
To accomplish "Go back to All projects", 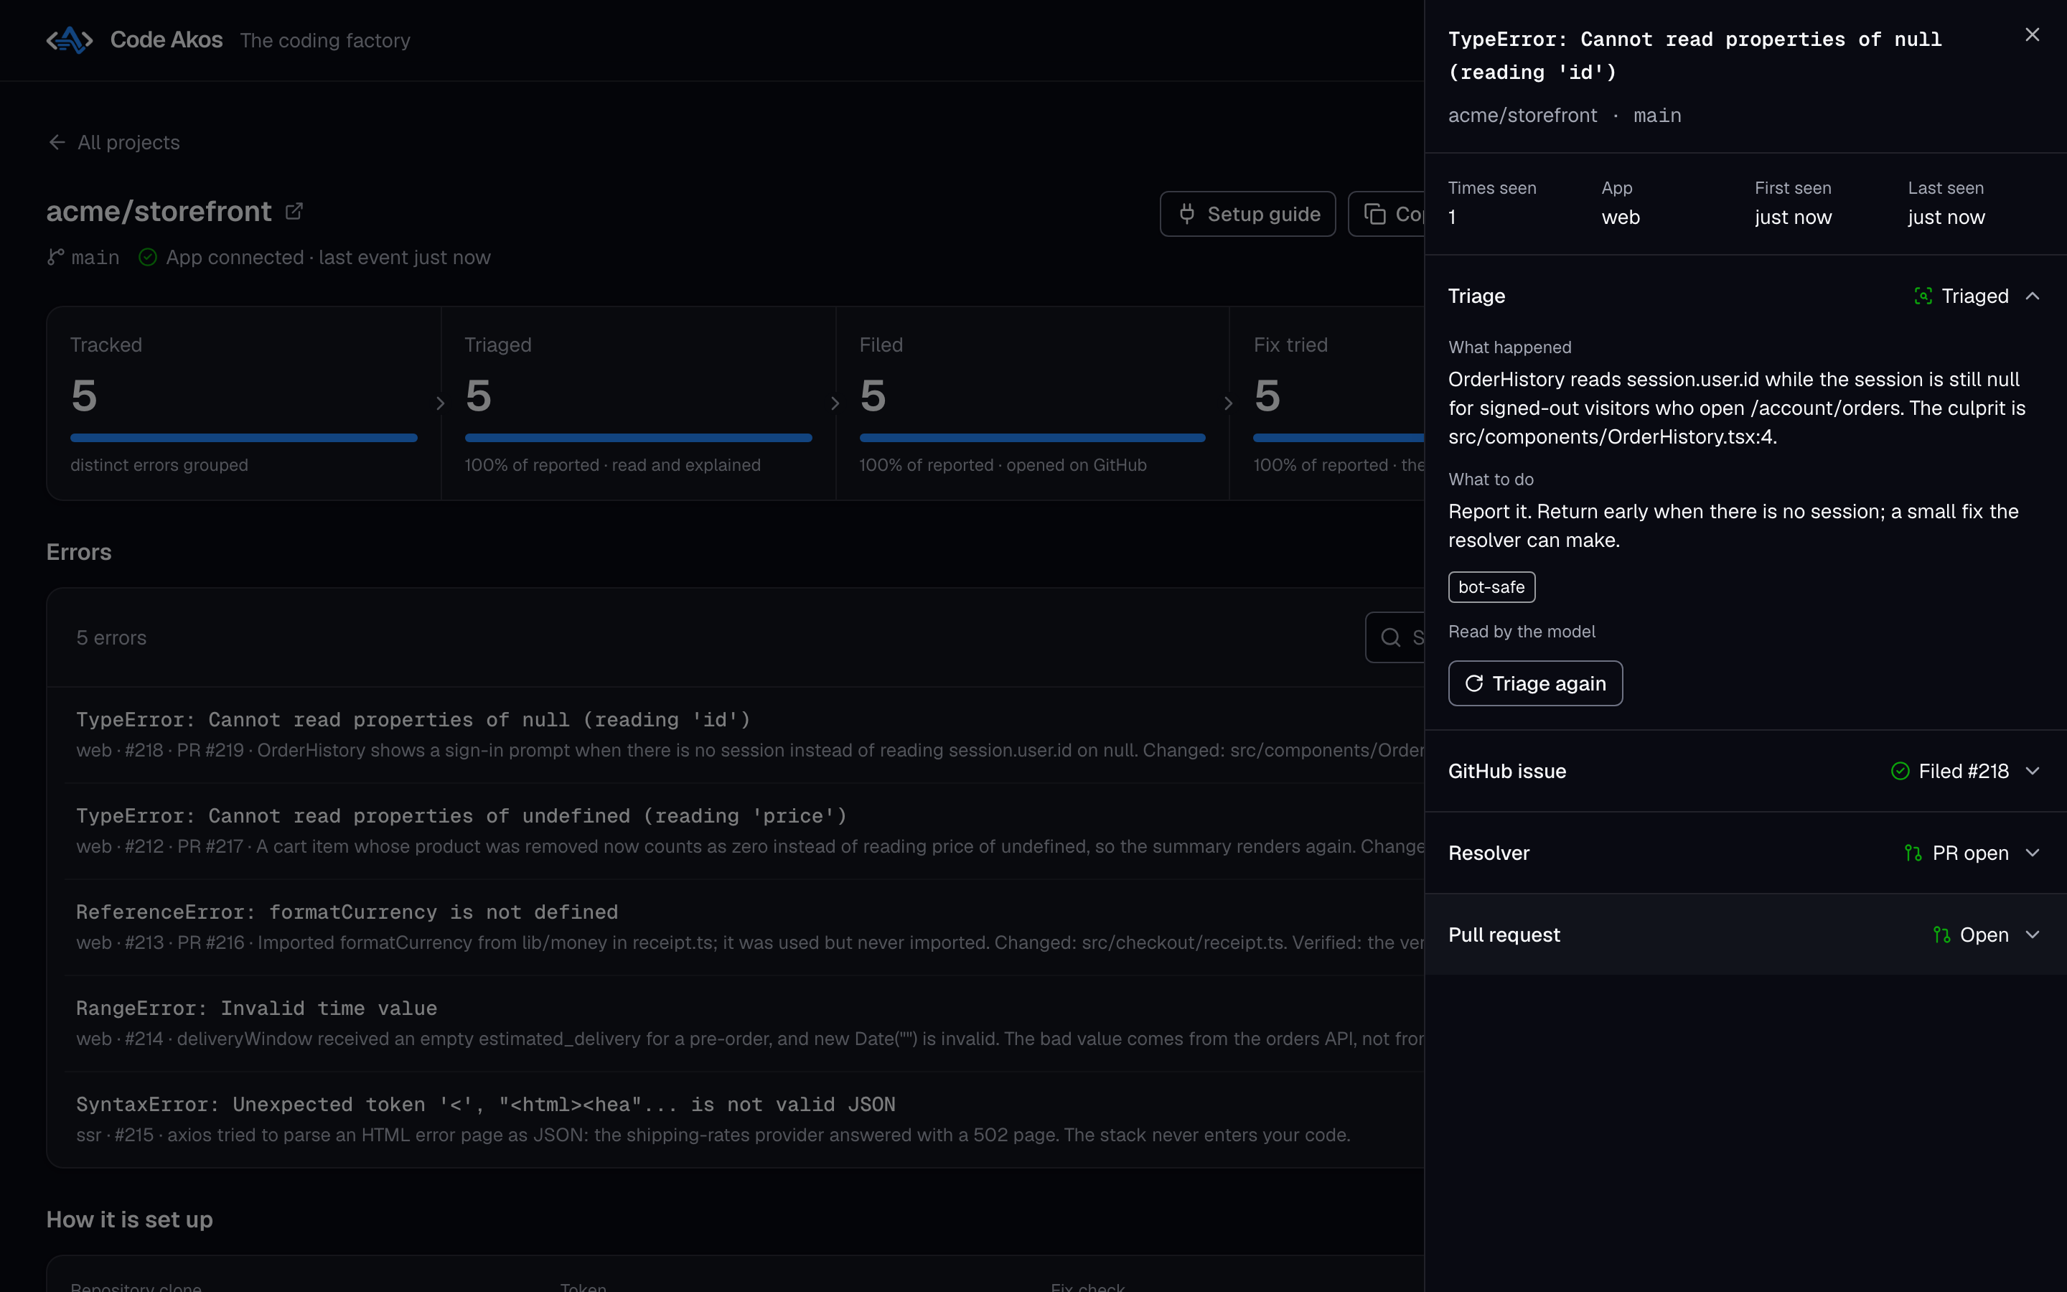I will coord(113,143).
